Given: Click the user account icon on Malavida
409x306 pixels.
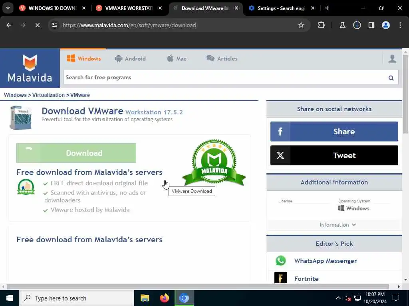Looking at the screenshot, I should point(392,59).
